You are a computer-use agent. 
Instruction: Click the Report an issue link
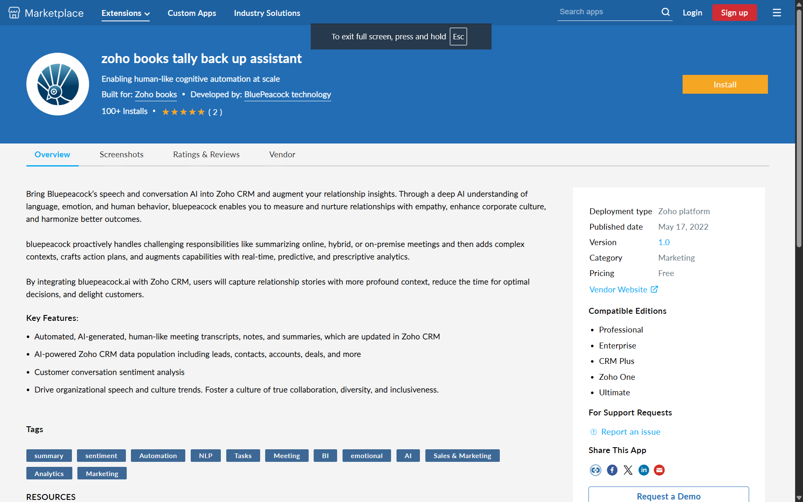point(631,432)
